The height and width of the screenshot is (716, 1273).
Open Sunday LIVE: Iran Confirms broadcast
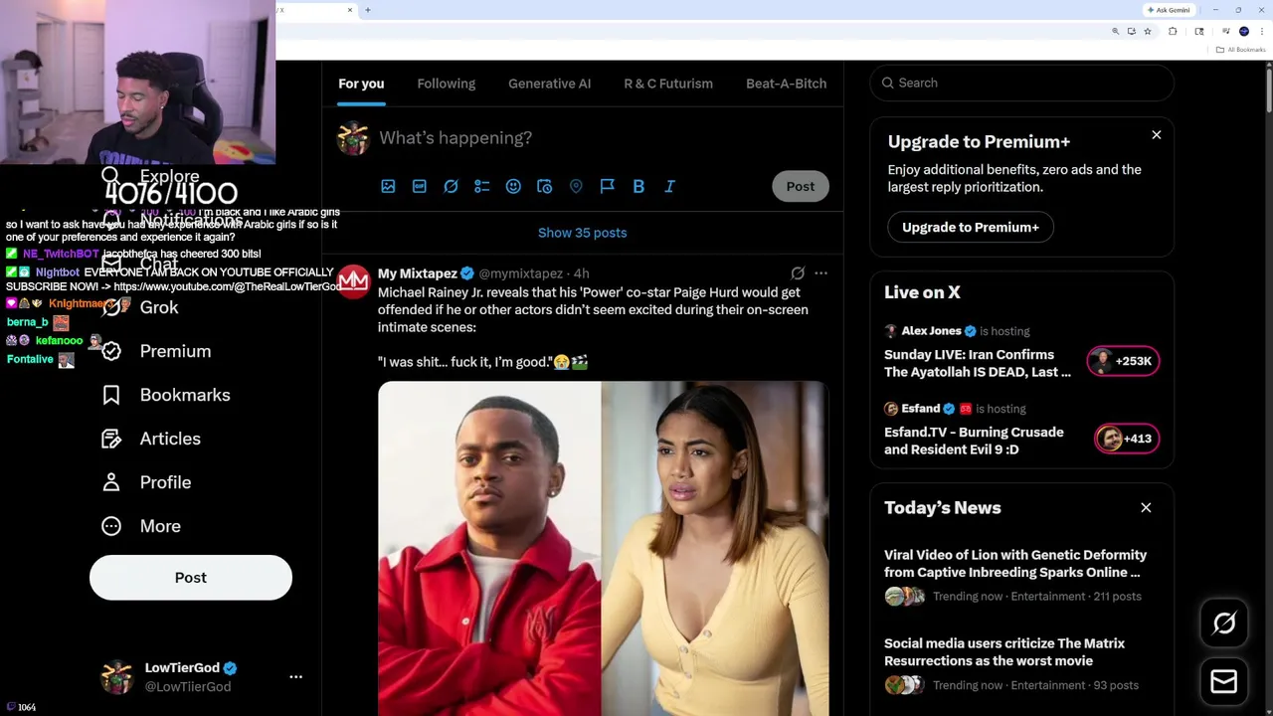pos(978,363)
